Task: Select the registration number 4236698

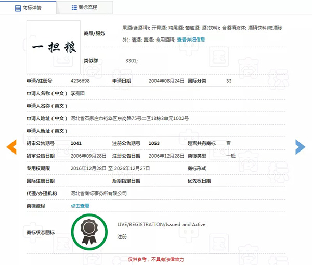Action: pos(80,81)
